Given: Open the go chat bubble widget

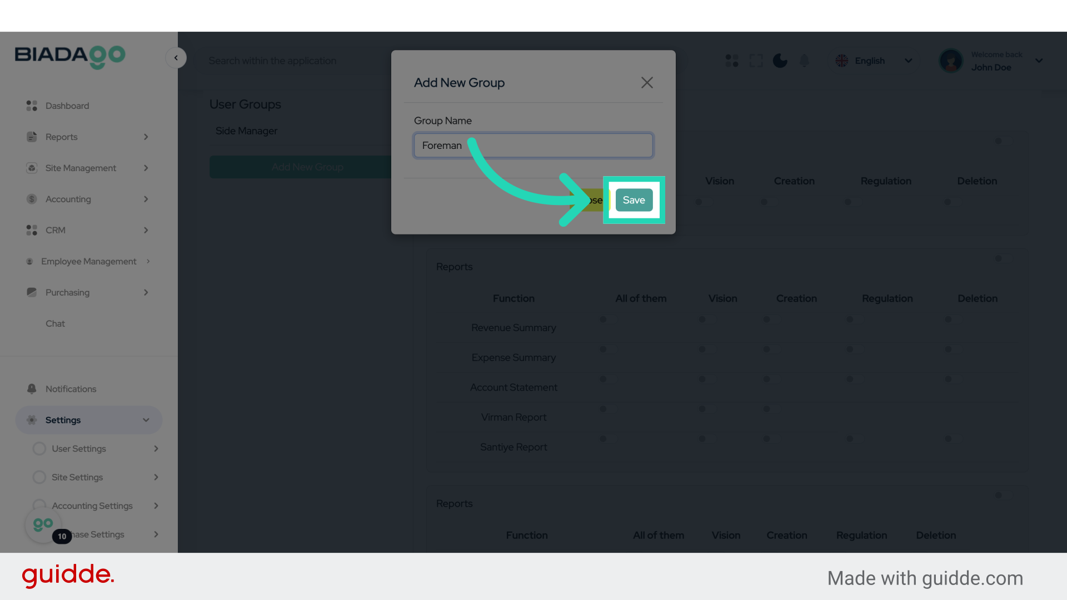Looking at the screenshot, I should click(43, 524).
